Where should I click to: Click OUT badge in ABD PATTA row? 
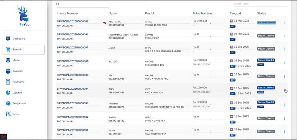233,26
